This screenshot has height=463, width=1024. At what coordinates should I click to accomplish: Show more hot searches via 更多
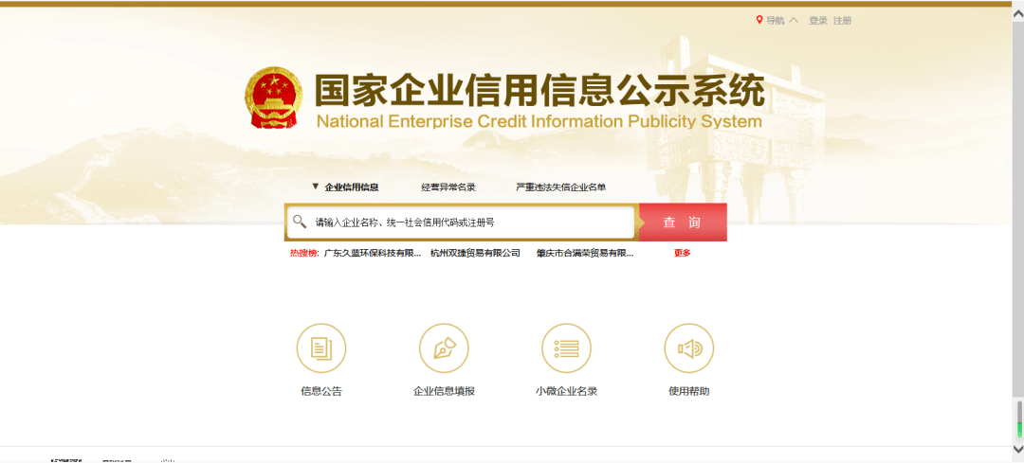(x=682, y=253)
